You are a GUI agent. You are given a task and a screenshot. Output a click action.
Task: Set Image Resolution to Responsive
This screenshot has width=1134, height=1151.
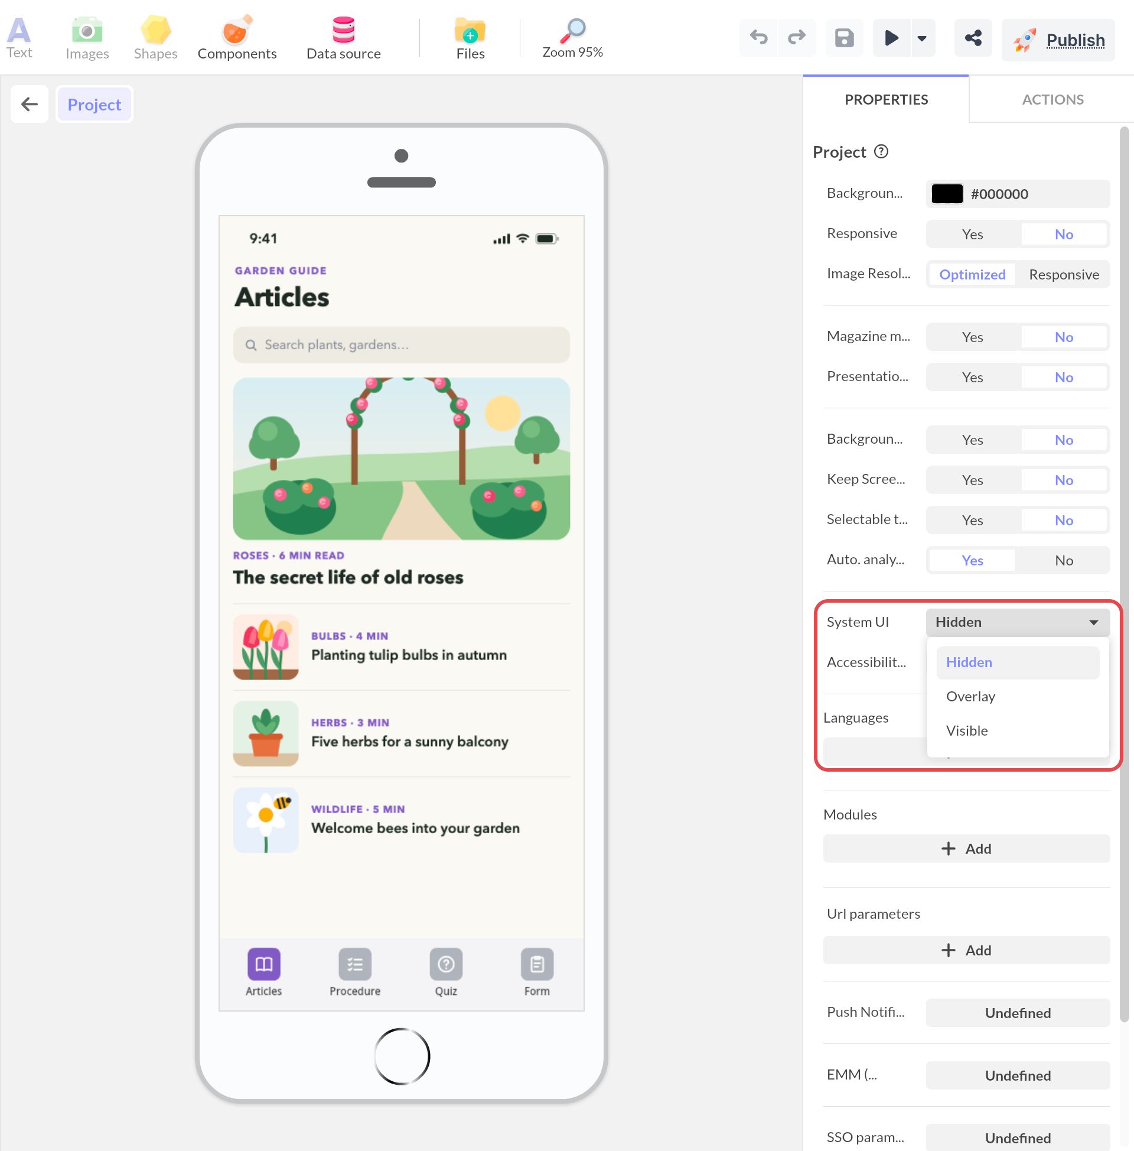click(1064, 274)
